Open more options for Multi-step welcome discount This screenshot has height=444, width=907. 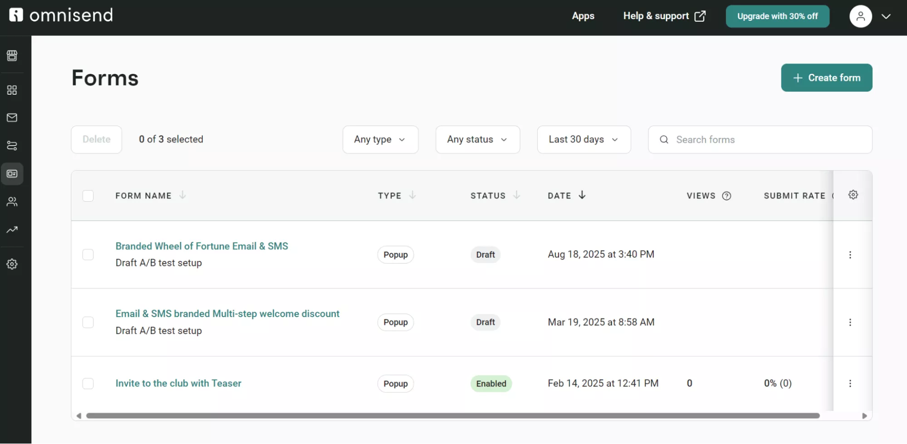[850, 322]
